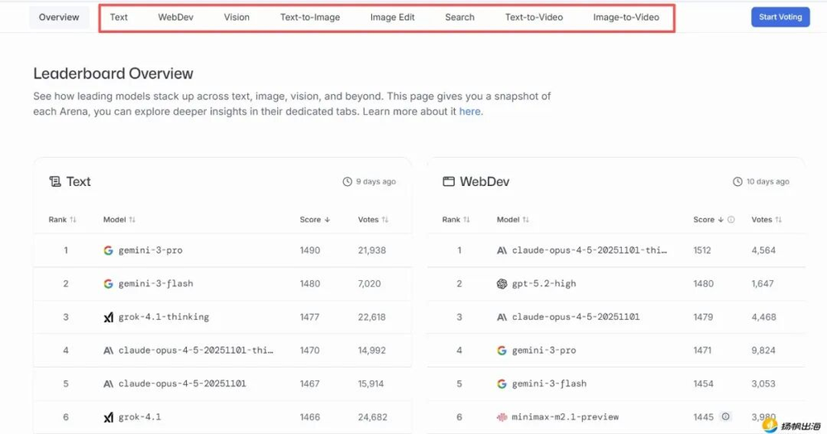
Task: Open the gemini-3-flash row in WebDev table
Action: (x=549, y=384)
